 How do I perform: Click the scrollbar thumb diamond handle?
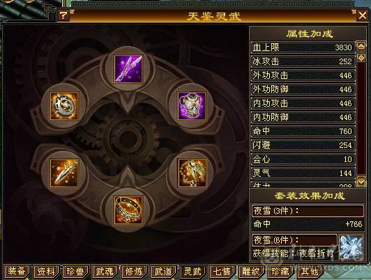point(361,58)
